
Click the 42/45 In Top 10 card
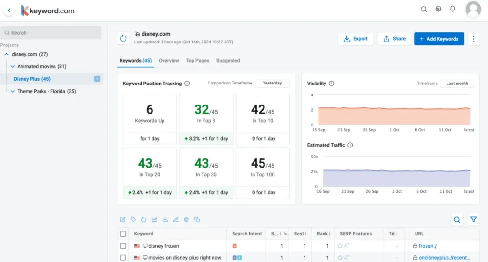263,119
